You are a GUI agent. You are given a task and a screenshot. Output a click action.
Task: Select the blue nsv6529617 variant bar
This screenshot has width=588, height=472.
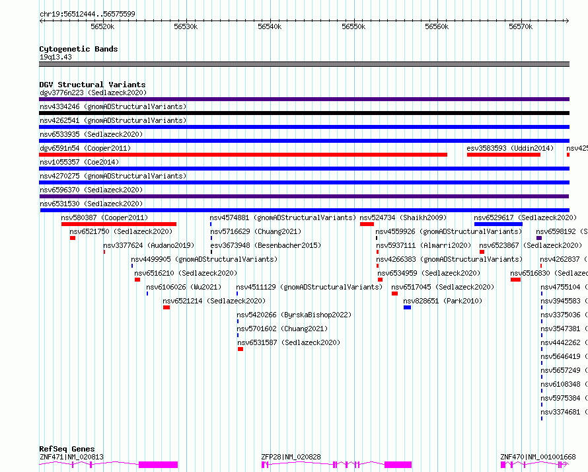[498, 224]
